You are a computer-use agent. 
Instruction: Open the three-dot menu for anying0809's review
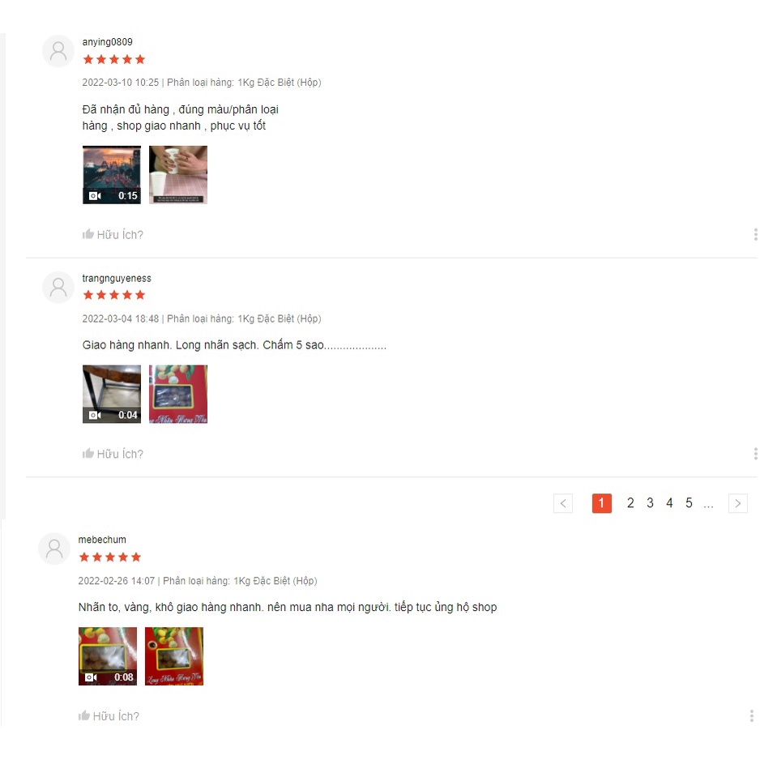pos(756,234)
